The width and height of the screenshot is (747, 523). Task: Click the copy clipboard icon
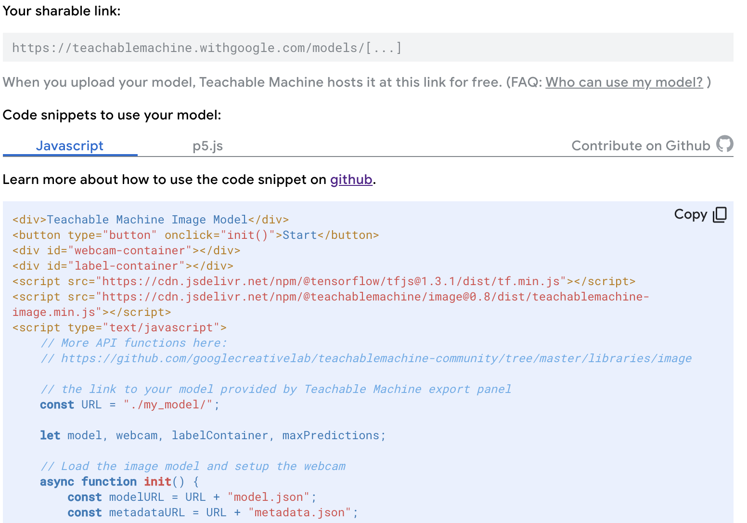(720, 215)
